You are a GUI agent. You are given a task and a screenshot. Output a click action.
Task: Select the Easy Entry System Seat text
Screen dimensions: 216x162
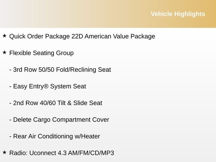tap(49, 86)
